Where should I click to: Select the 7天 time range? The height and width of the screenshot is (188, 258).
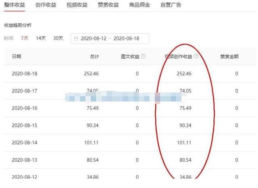pyautogui.click(x=25, y=38)
